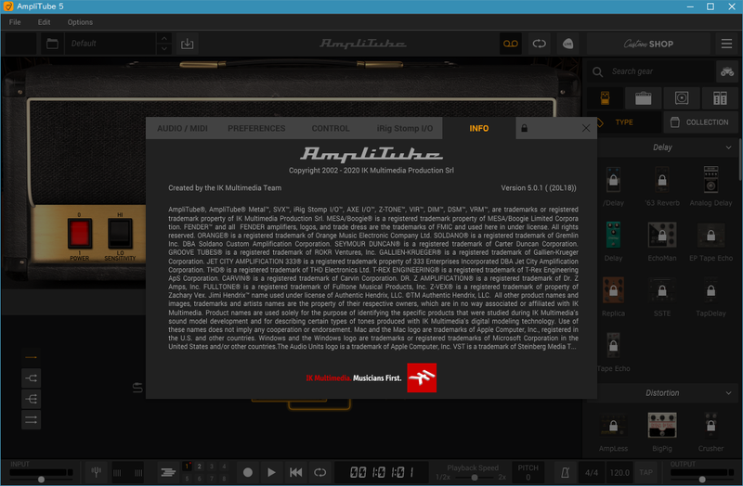
Task: Enable recorder track 5
Action: 188,479
